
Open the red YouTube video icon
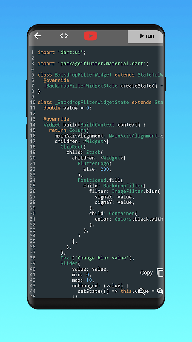coord(90,36)
